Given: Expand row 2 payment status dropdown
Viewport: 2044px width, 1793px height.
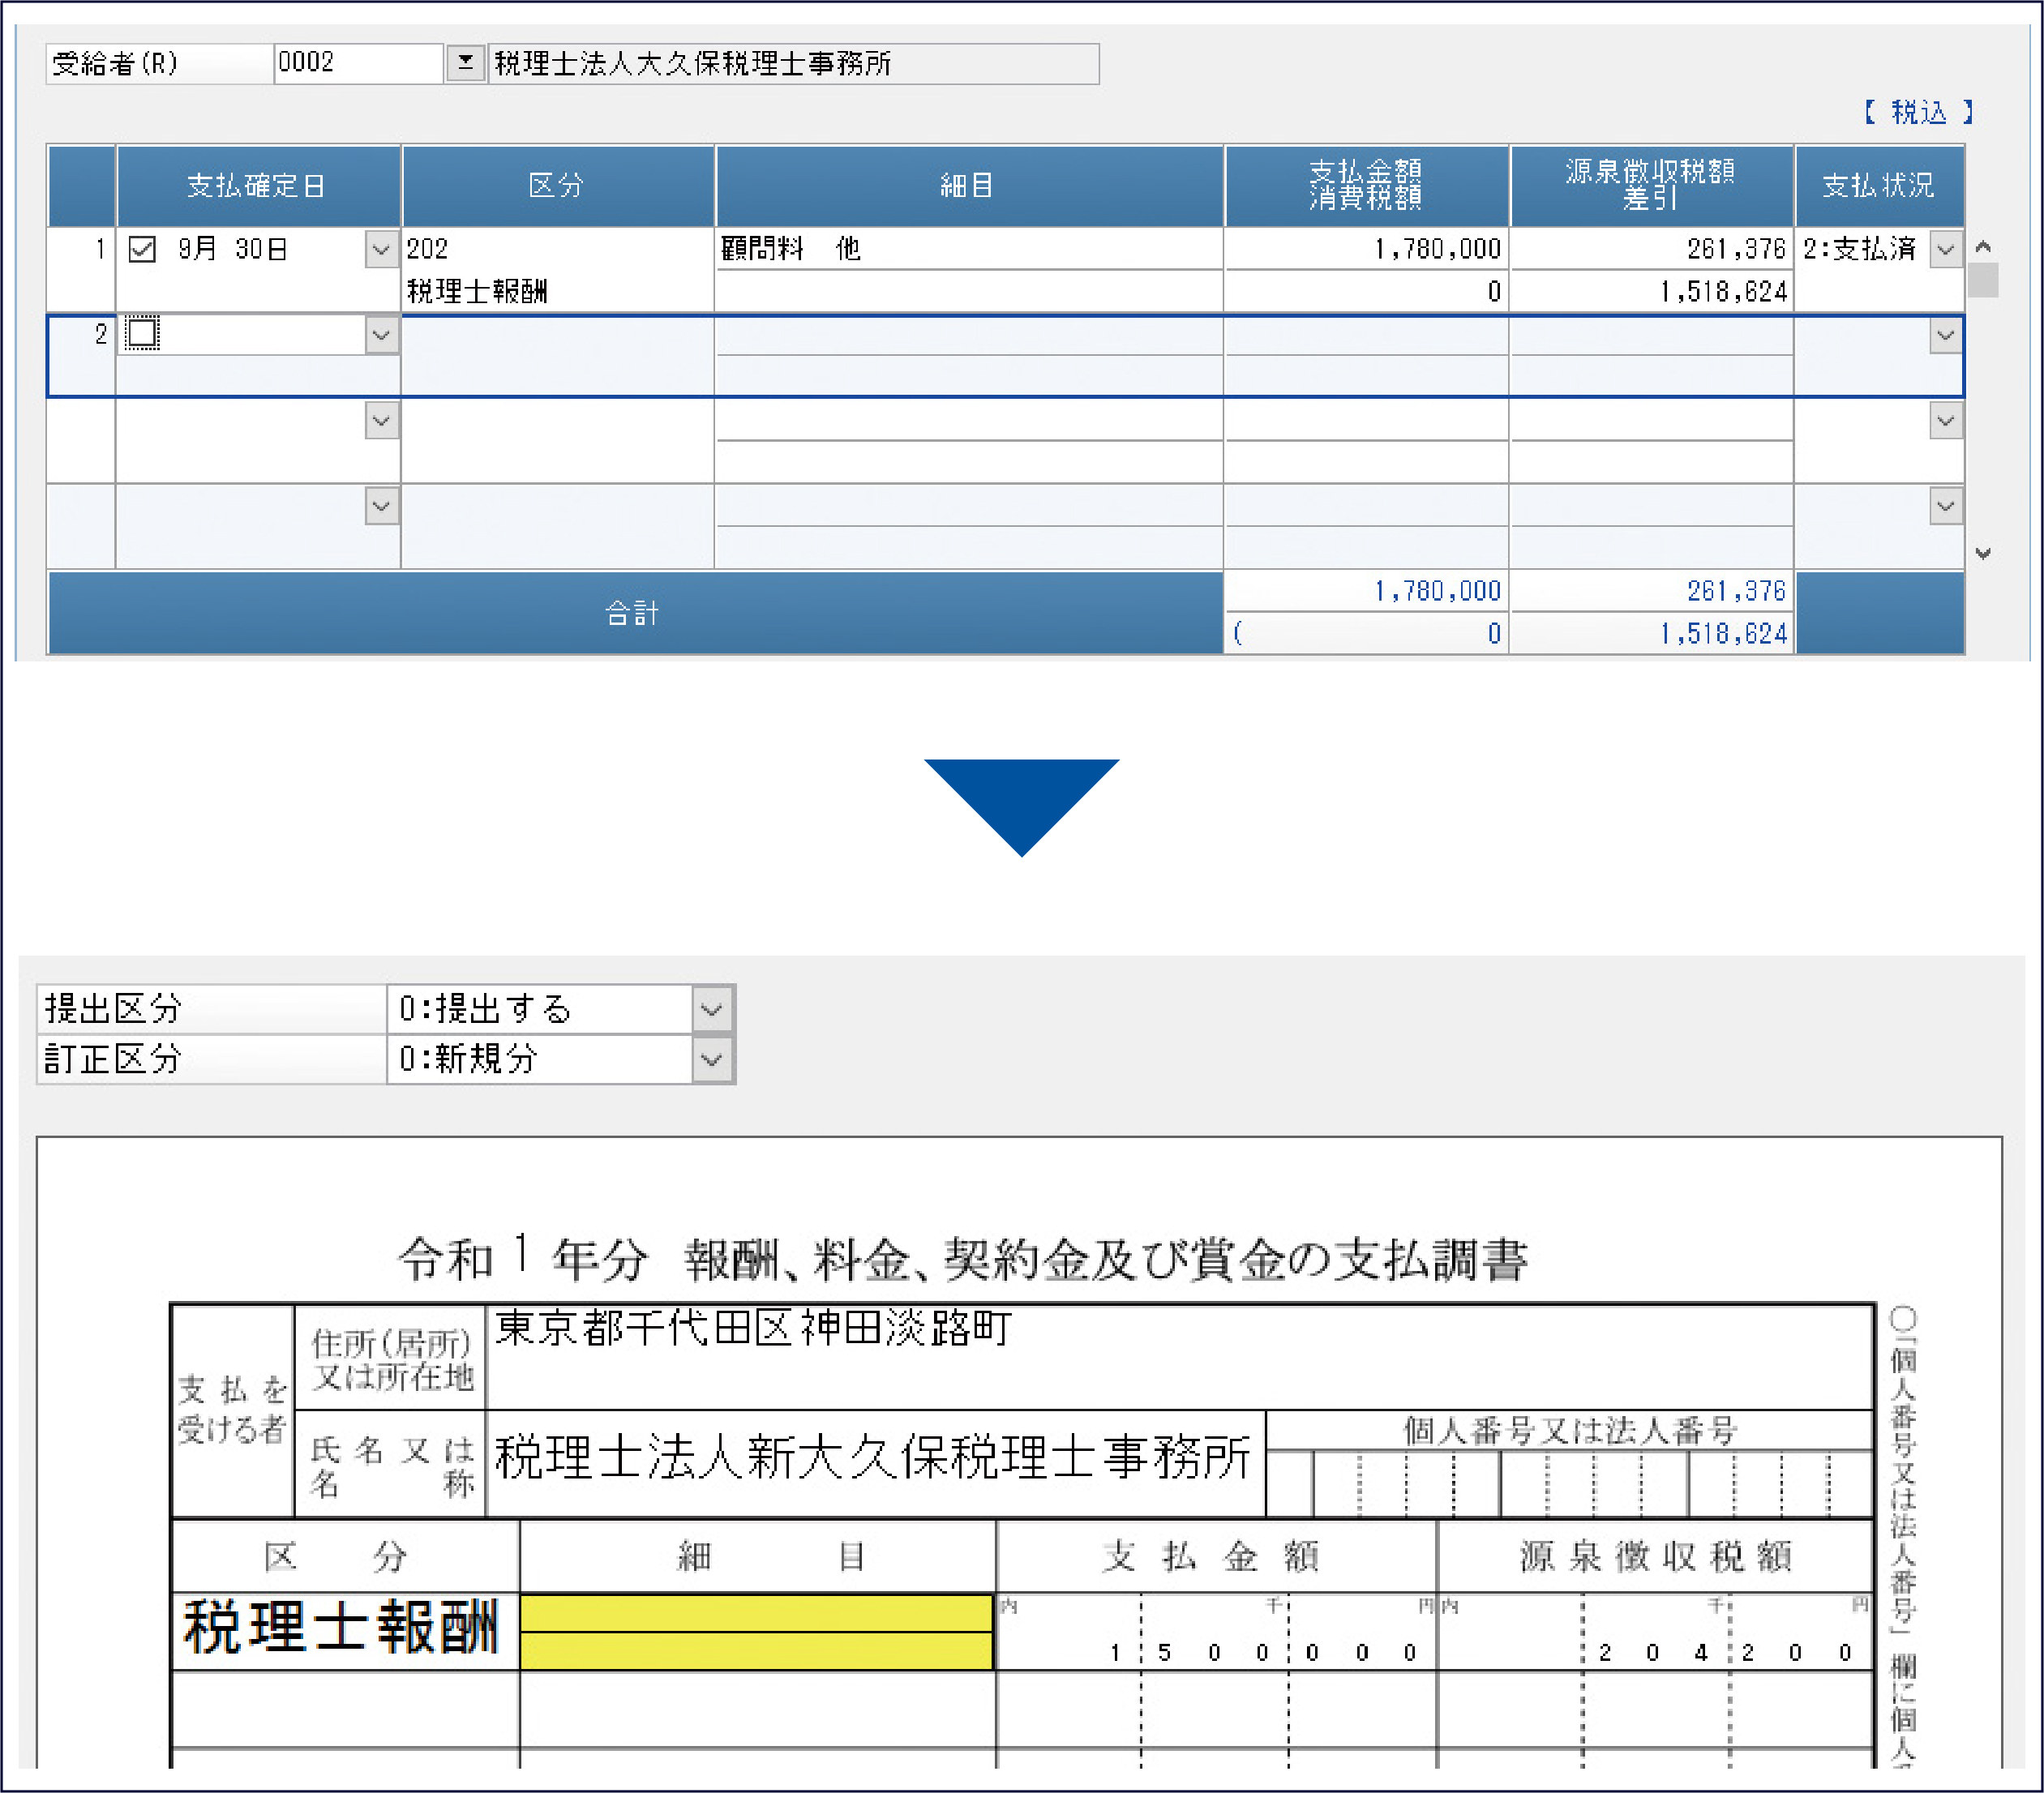Looking at the screenshot, I should [x=1944, y=335].
